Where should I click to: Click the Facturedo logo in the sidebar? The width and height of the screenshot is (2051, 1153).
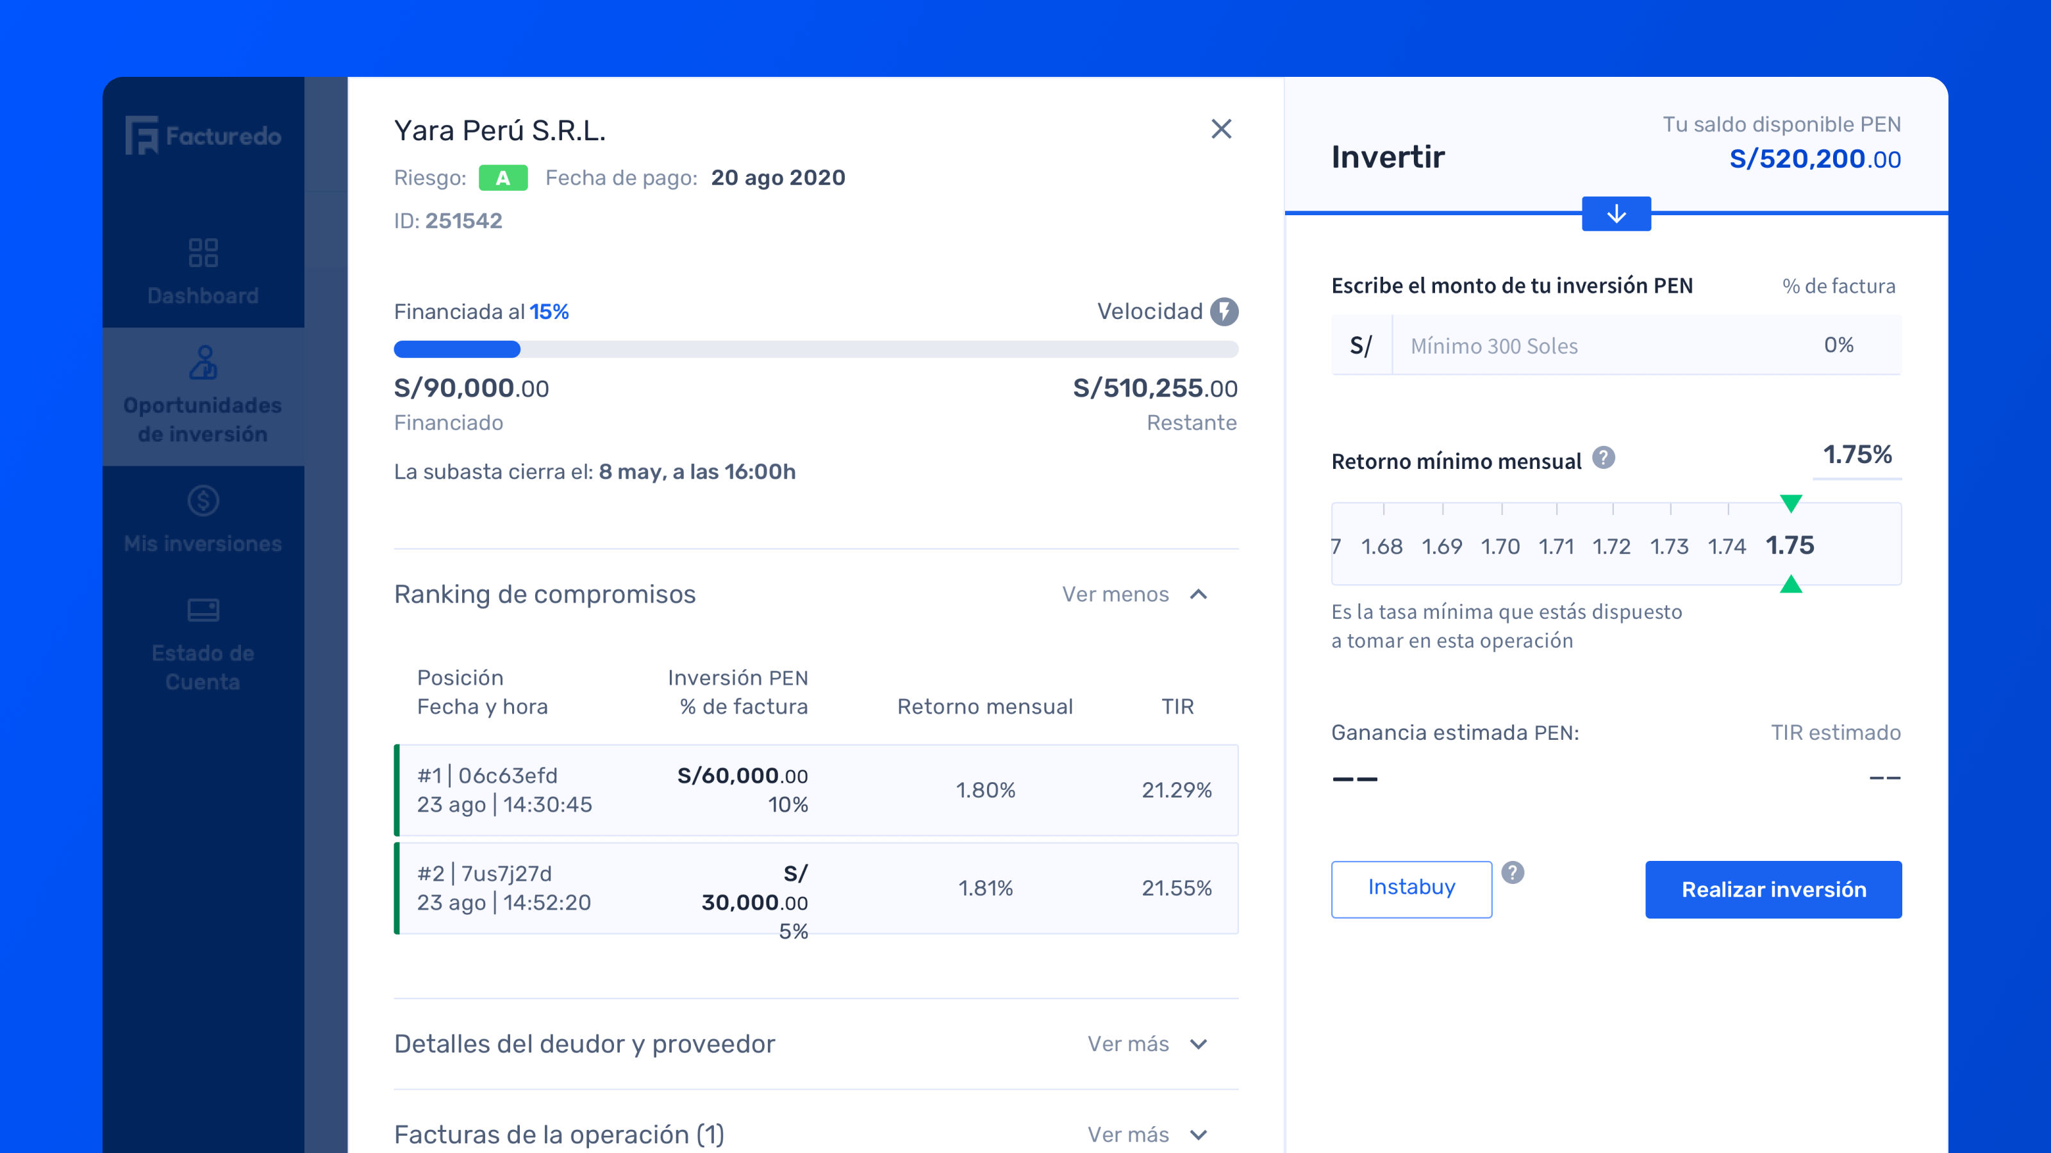203,136
